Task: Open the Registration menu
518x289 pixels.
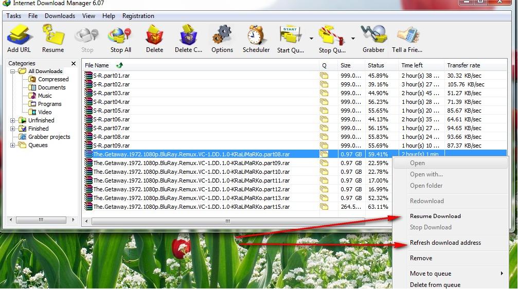Action: [x=138, y=16]
